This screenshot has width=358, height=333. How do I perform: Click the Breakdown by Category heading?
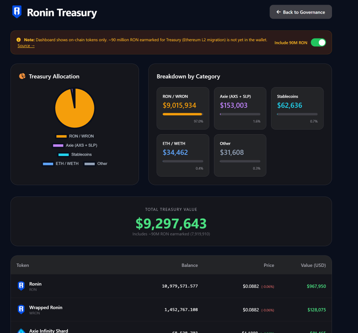(x=188, y=76)
